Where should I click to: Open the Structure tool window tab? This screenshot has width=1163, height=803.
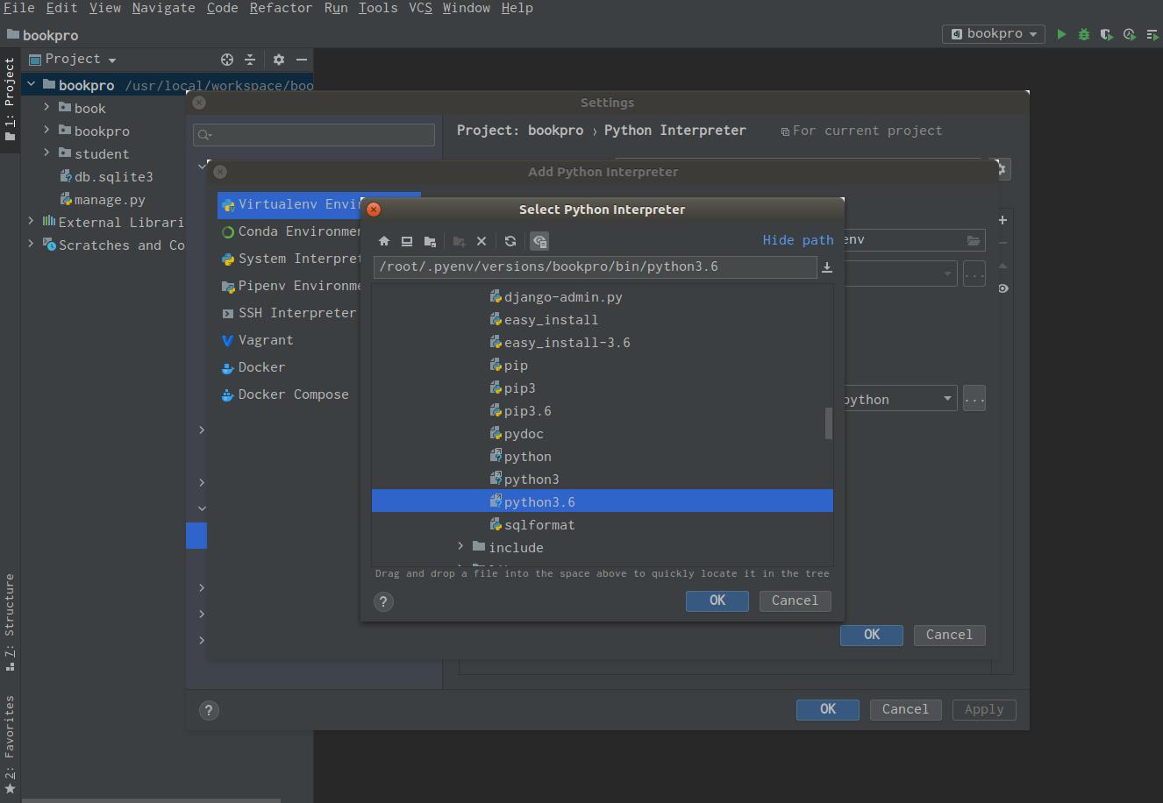[10, 622]
